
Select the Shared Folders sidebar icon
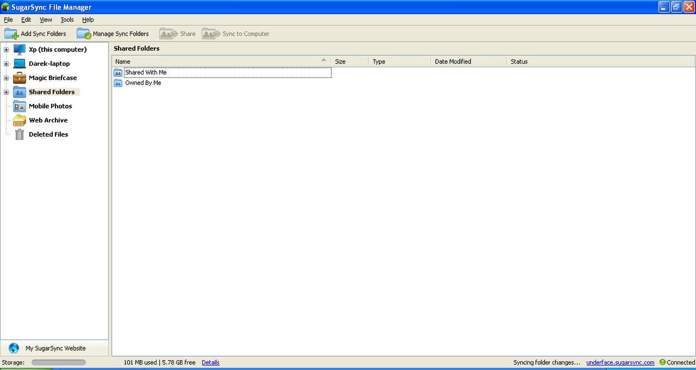[x=20, y=92]
